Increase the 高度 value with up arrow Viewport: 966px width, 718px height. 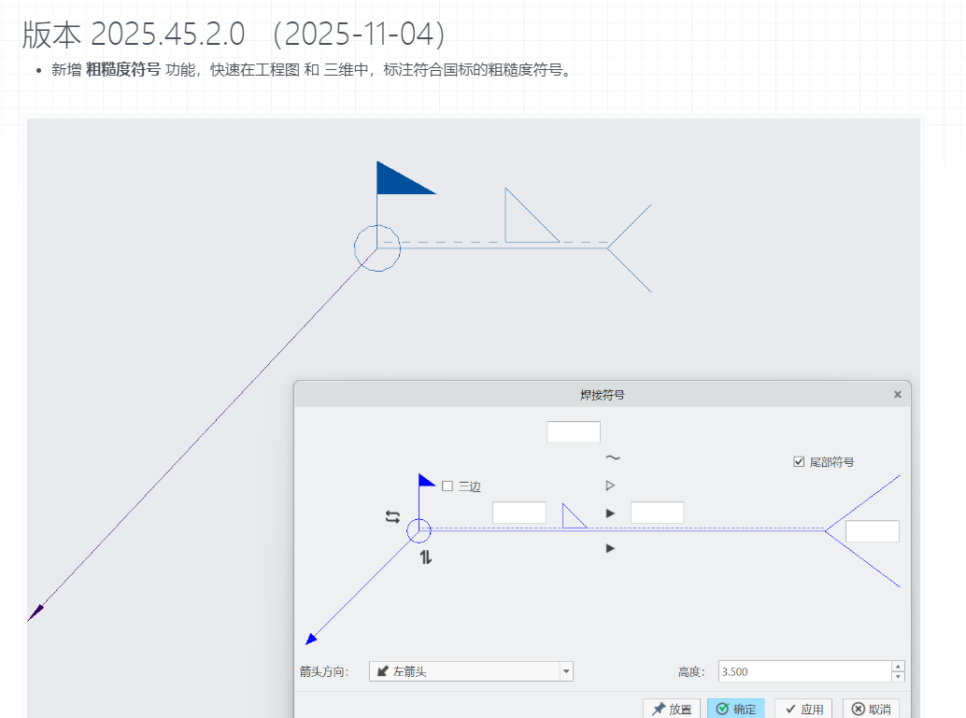(x=898, y=667)
